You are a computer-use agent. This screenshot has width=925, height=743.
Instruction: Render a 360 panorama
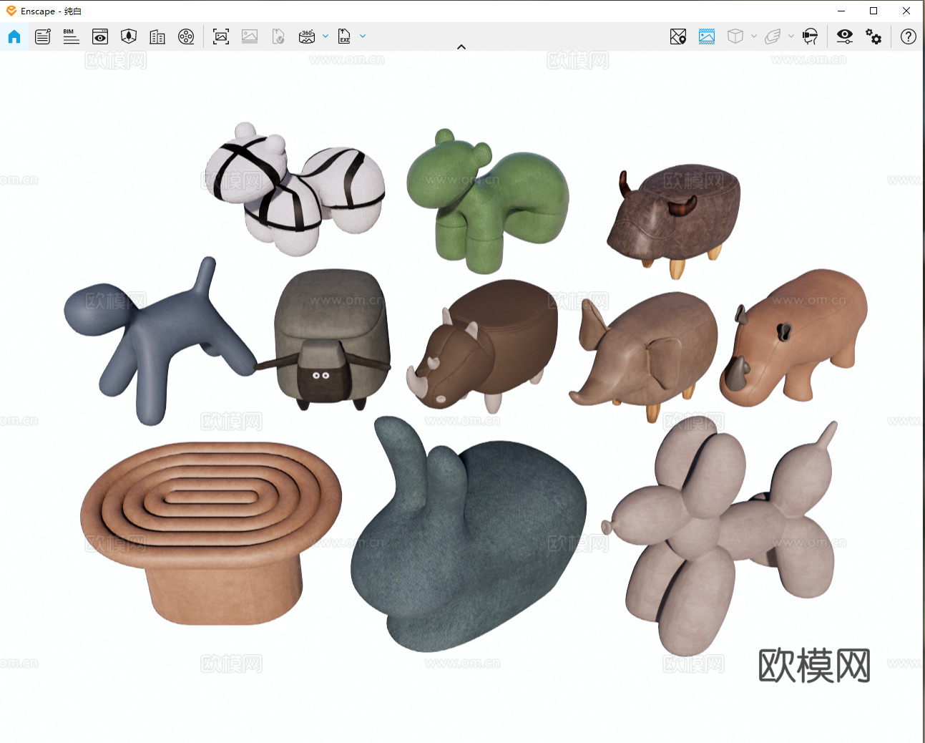tap(307, 37)
